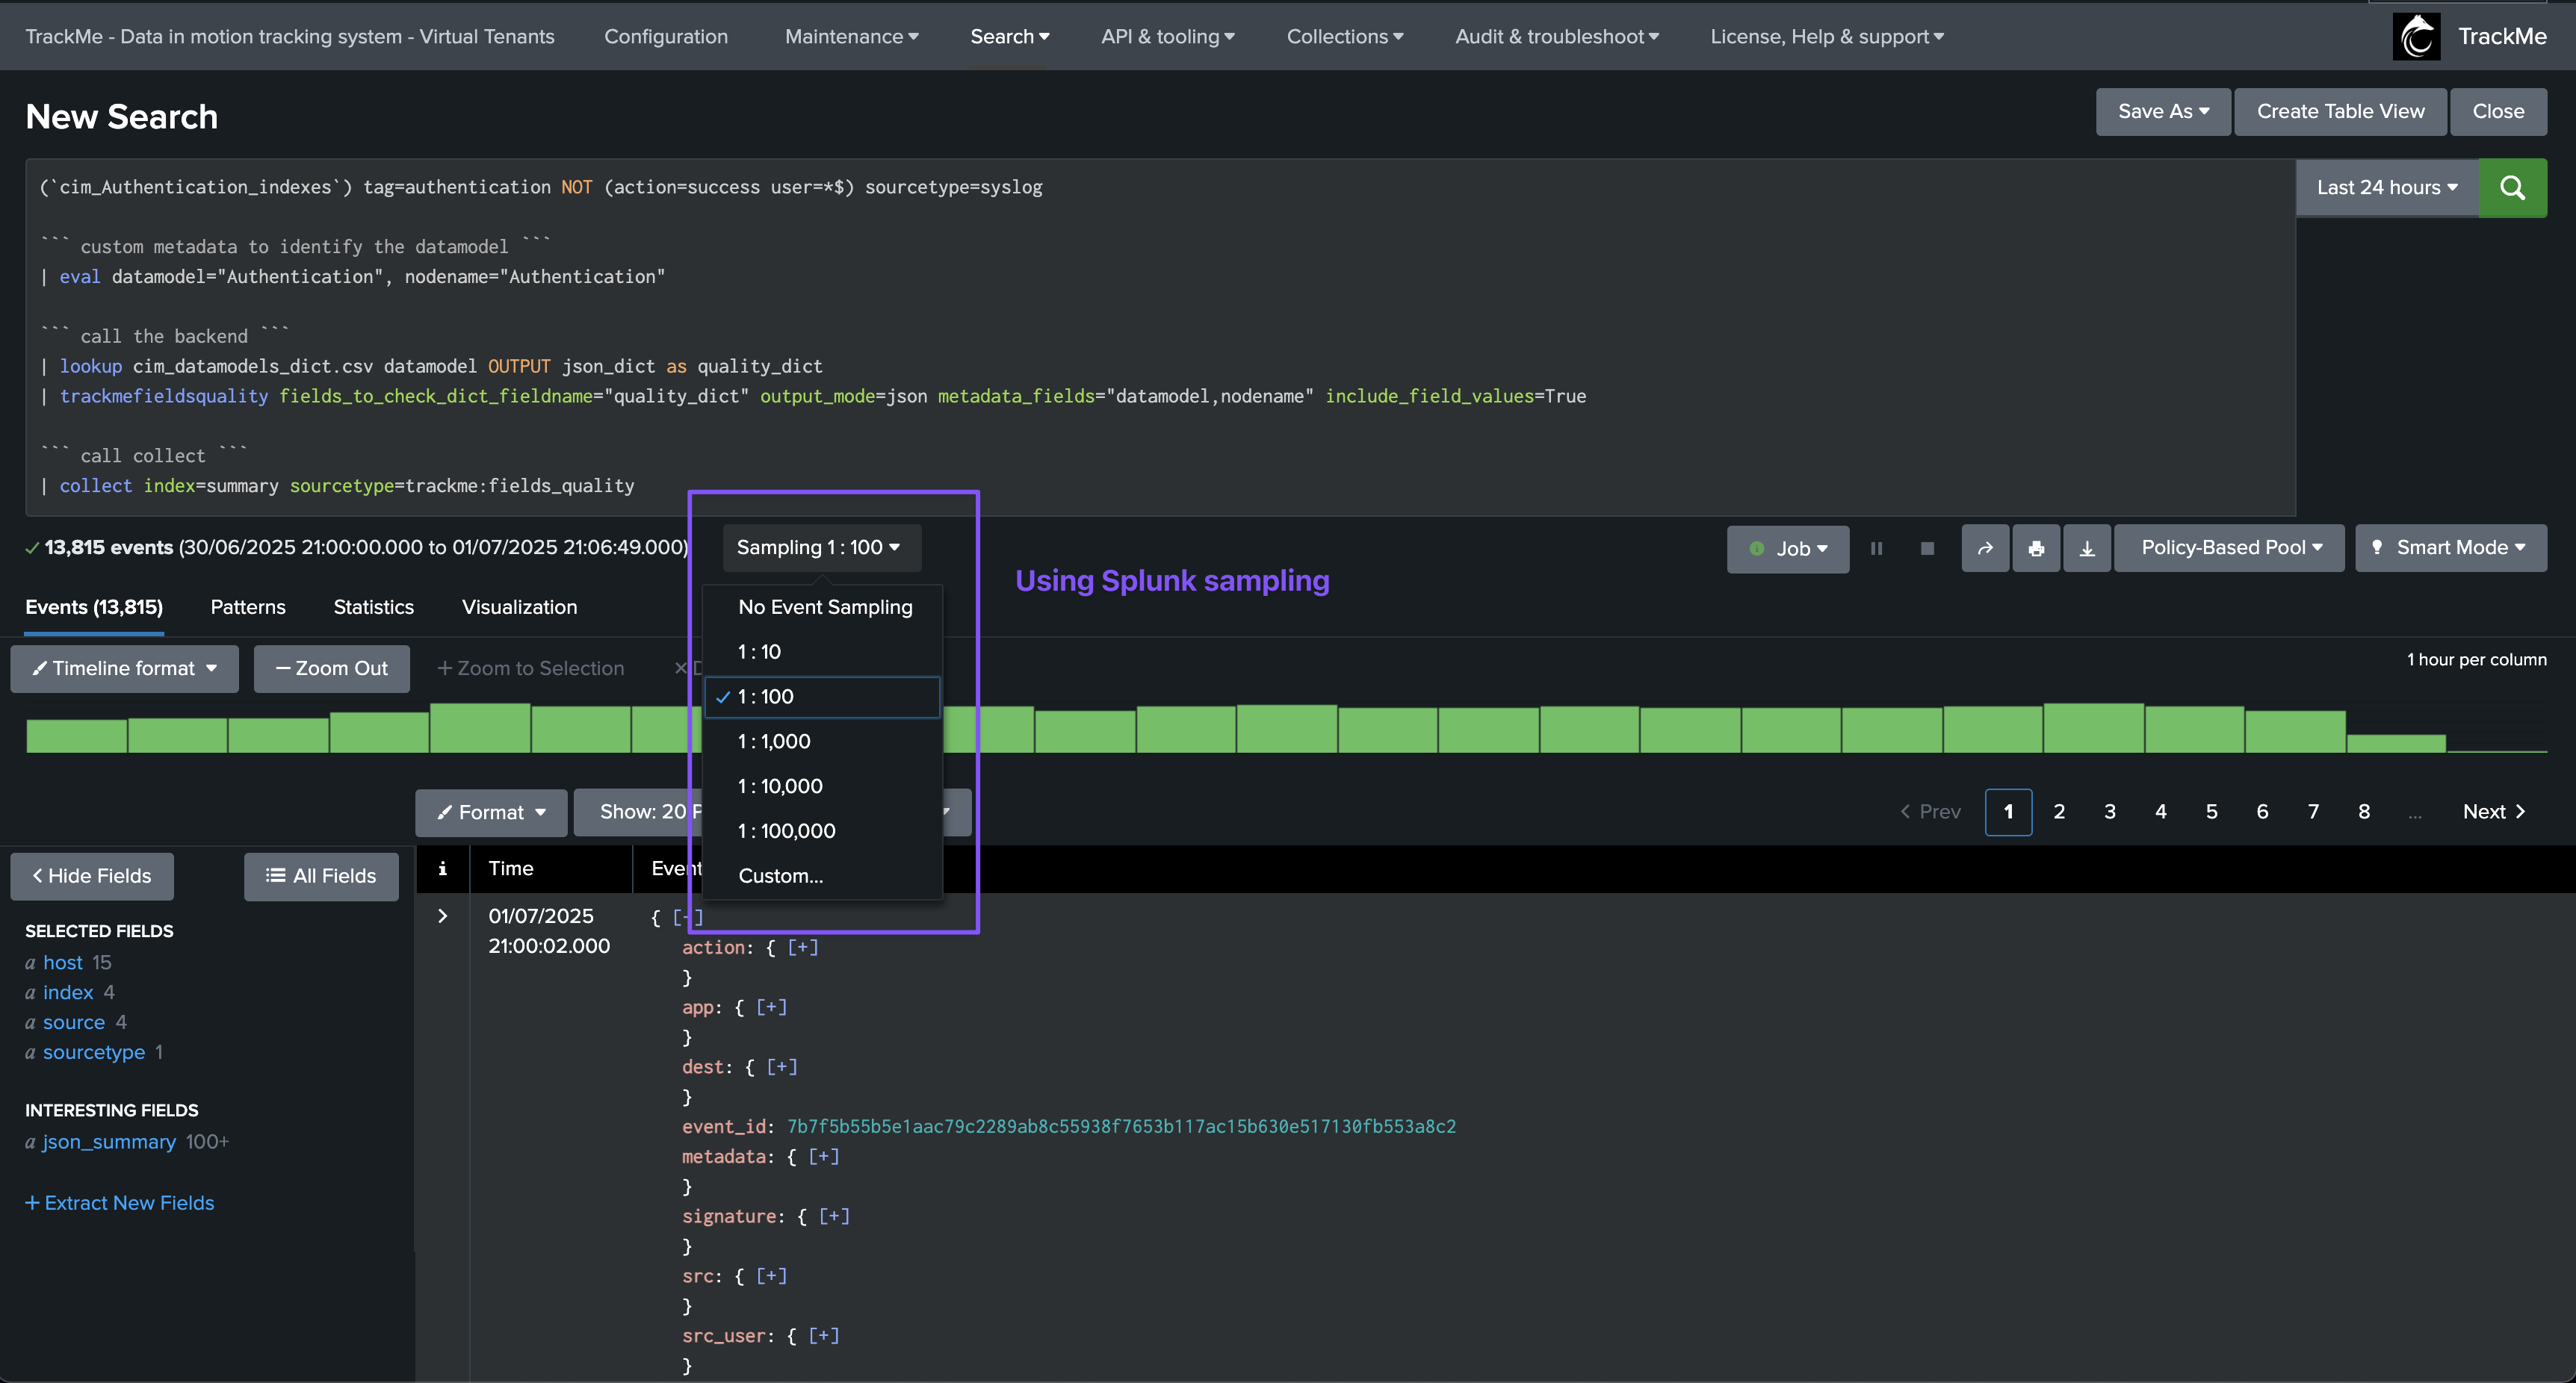The image size is (2576, 1383).
Task: Open the Configuration nav item
Action: click(666, 37)
